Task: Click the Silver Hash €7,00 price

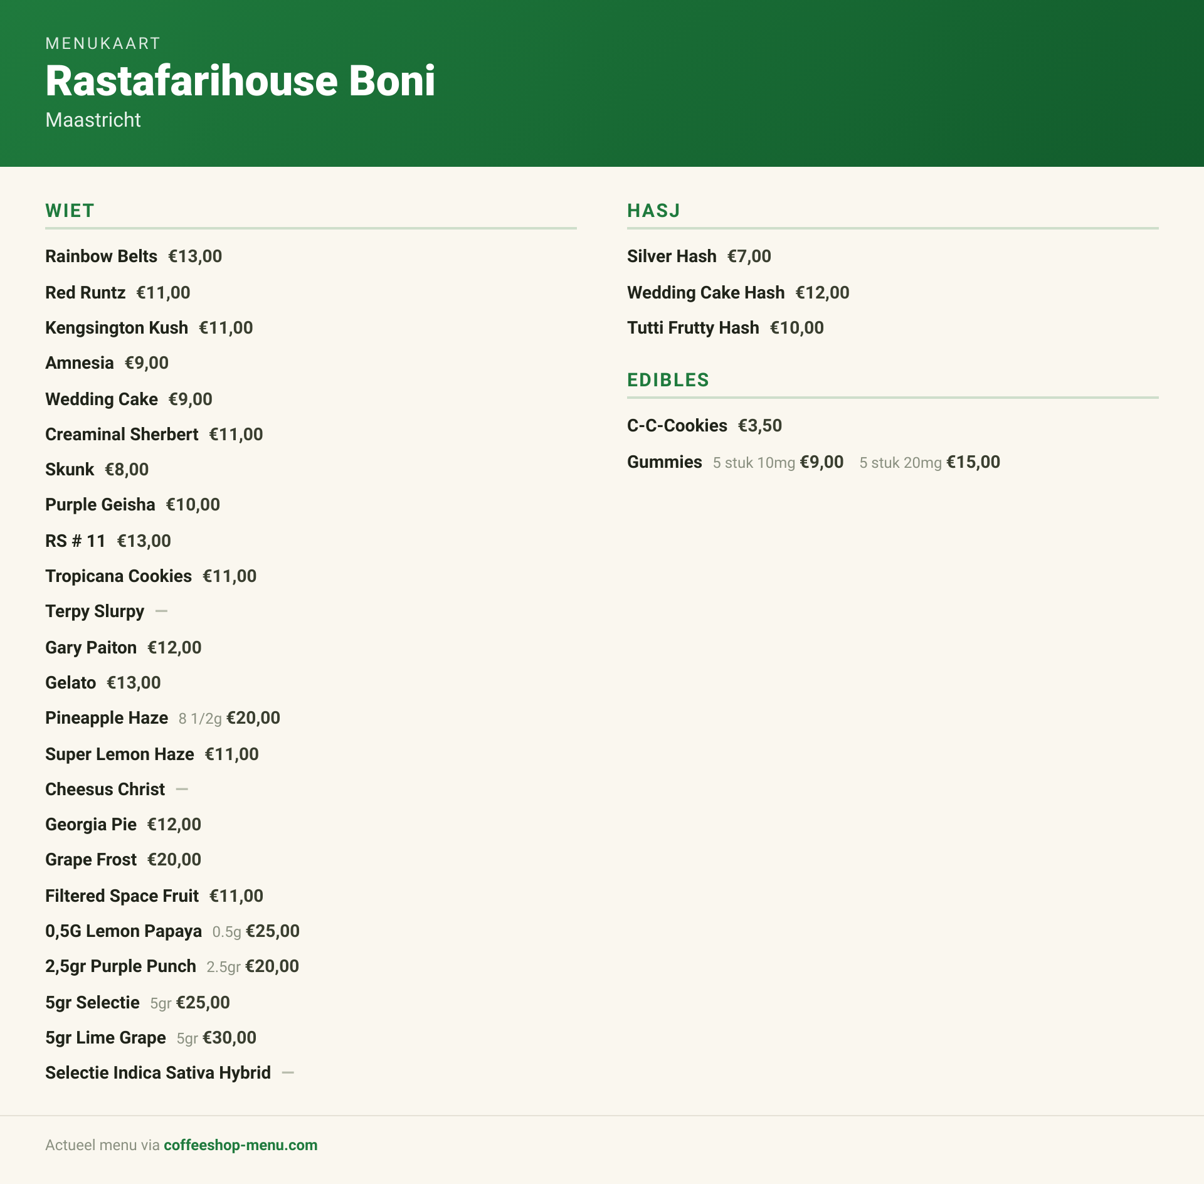Action: tap(749, 256)
